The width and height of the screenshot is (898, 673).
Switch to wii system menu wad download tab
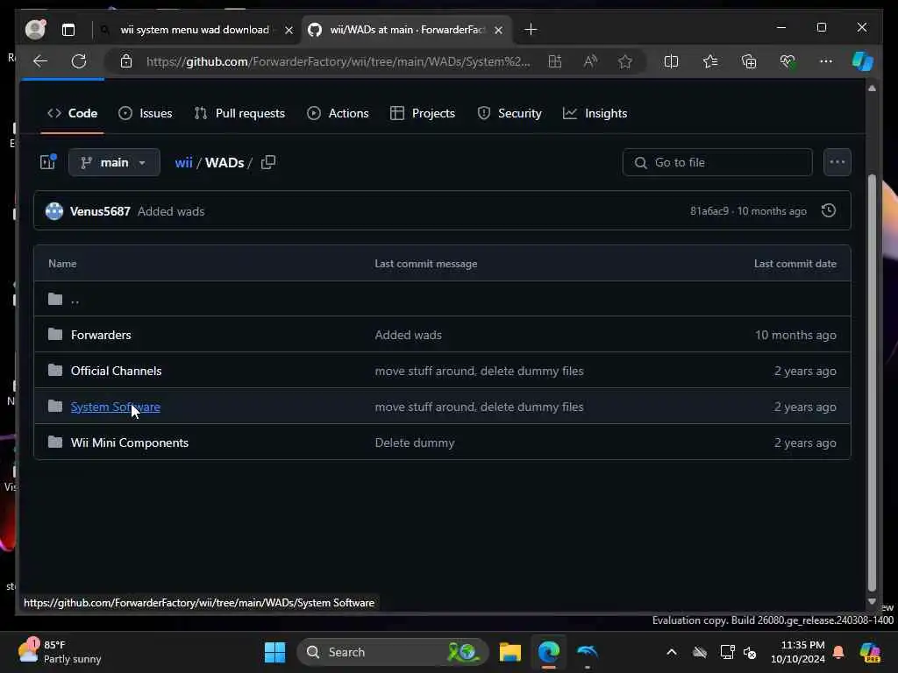point(194,30)
